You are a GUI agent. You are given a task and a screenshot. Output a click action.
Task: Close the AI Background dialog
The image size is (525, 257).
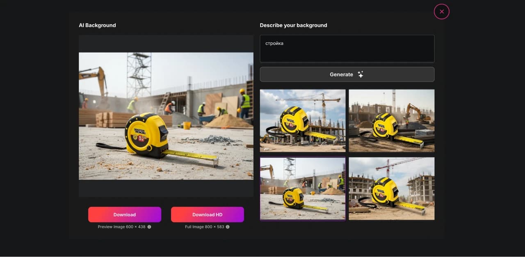pos(441,11)
